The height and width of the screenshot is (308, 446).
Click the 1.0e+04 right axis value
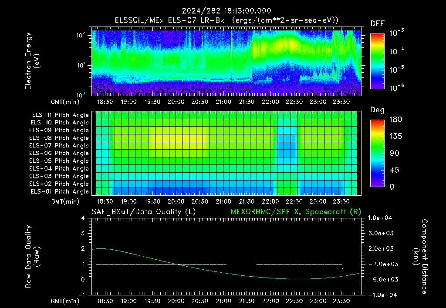coord(380,218)
